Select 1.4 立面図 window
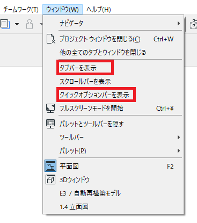Screen dimensions: 197x223 click(113, 207)
